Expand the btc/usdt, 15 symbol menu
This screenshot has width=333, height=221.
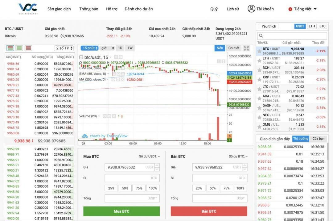(x=110, y=57)
